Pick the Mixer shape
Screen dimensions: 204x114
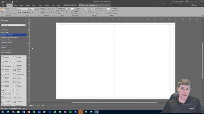point(5,61)
